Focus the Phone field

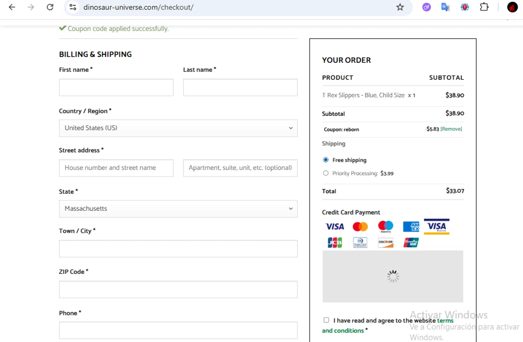coord(178,330)
